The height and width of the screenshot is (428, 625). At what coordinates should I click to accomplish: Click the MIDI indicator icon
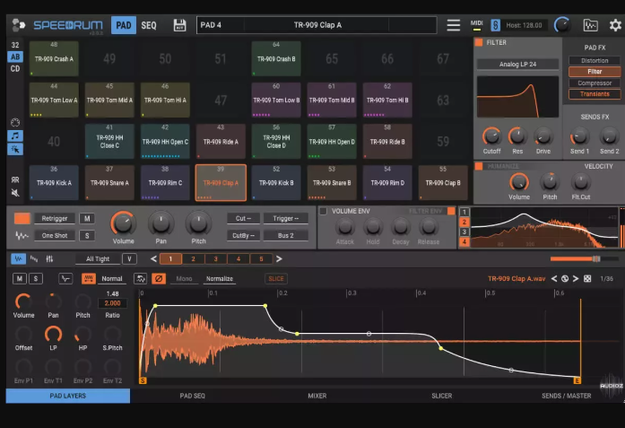[x=476, y=25]
